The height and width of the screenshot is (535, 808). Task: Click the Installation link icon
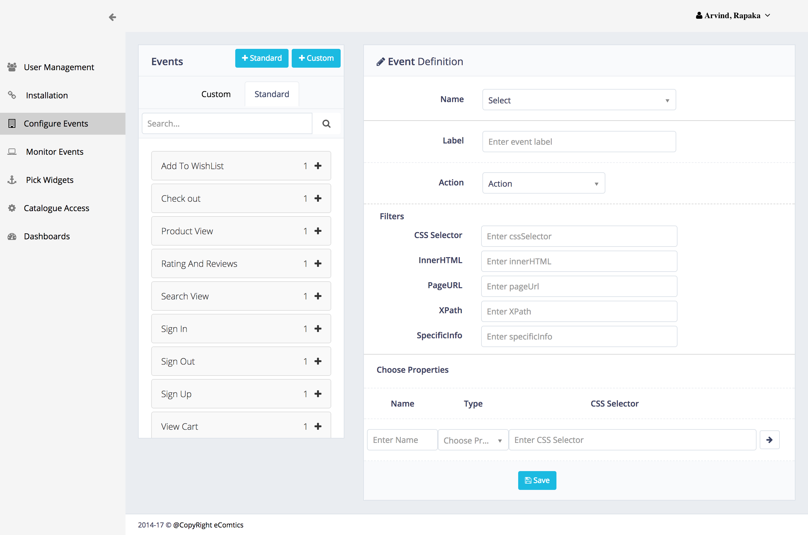click(12, 95)
